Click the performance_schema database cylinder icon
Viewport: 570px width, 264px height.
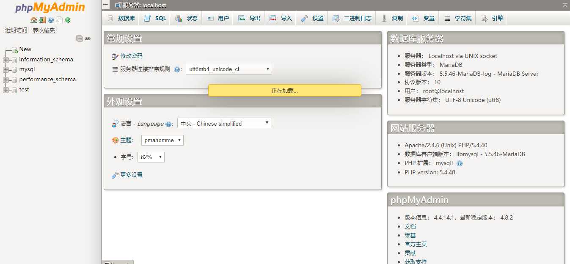(x=14, y=80)
